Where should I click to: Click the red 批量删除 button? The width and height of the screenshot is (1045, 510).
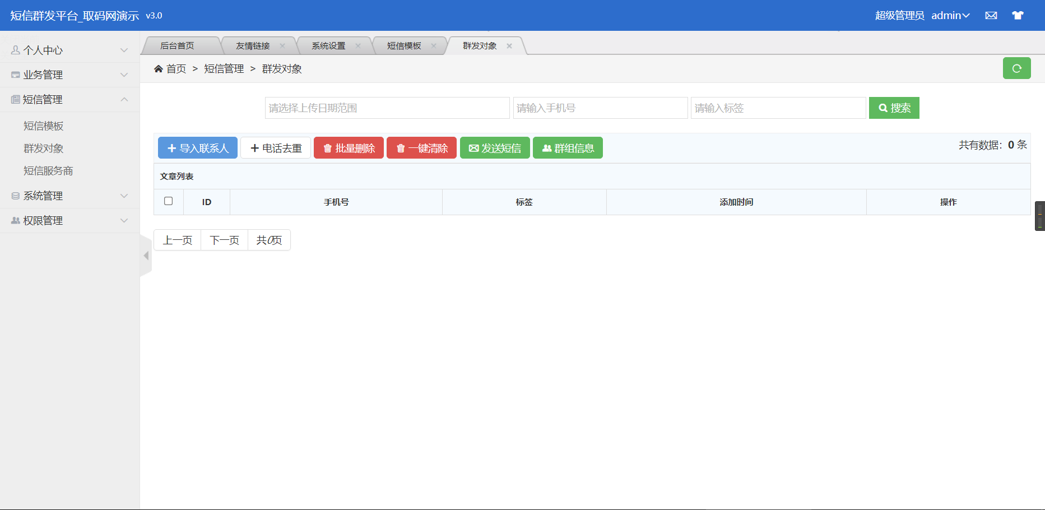click(x=349, y=148)
